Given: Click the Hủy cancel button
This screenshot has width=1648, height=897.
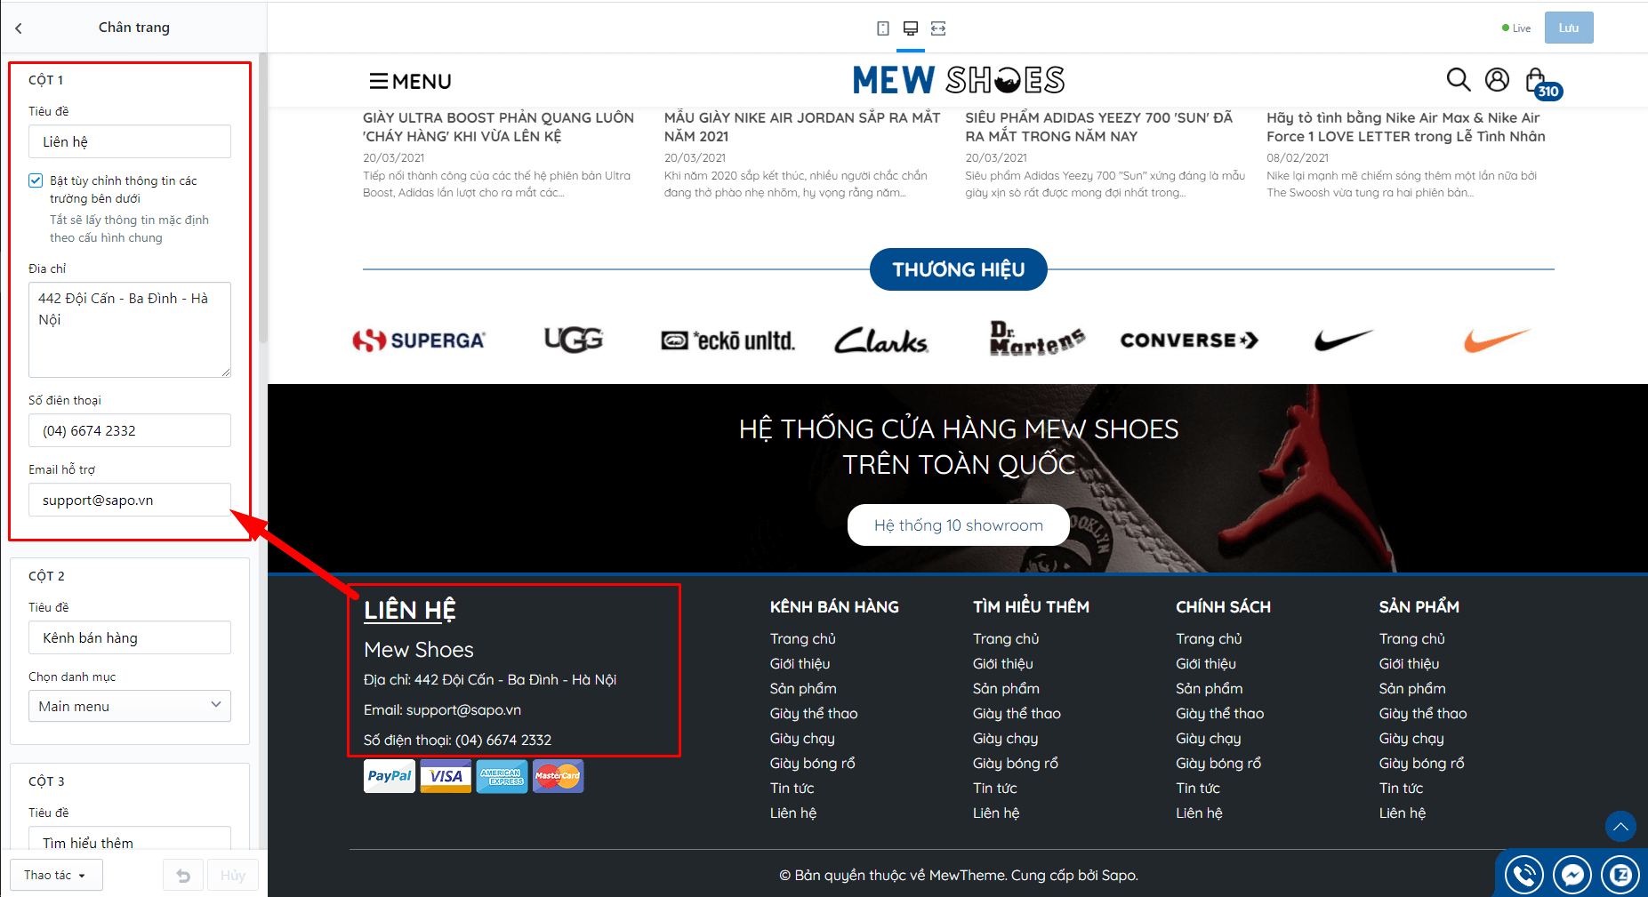Looking at the screenshot, I should [233, 876].
